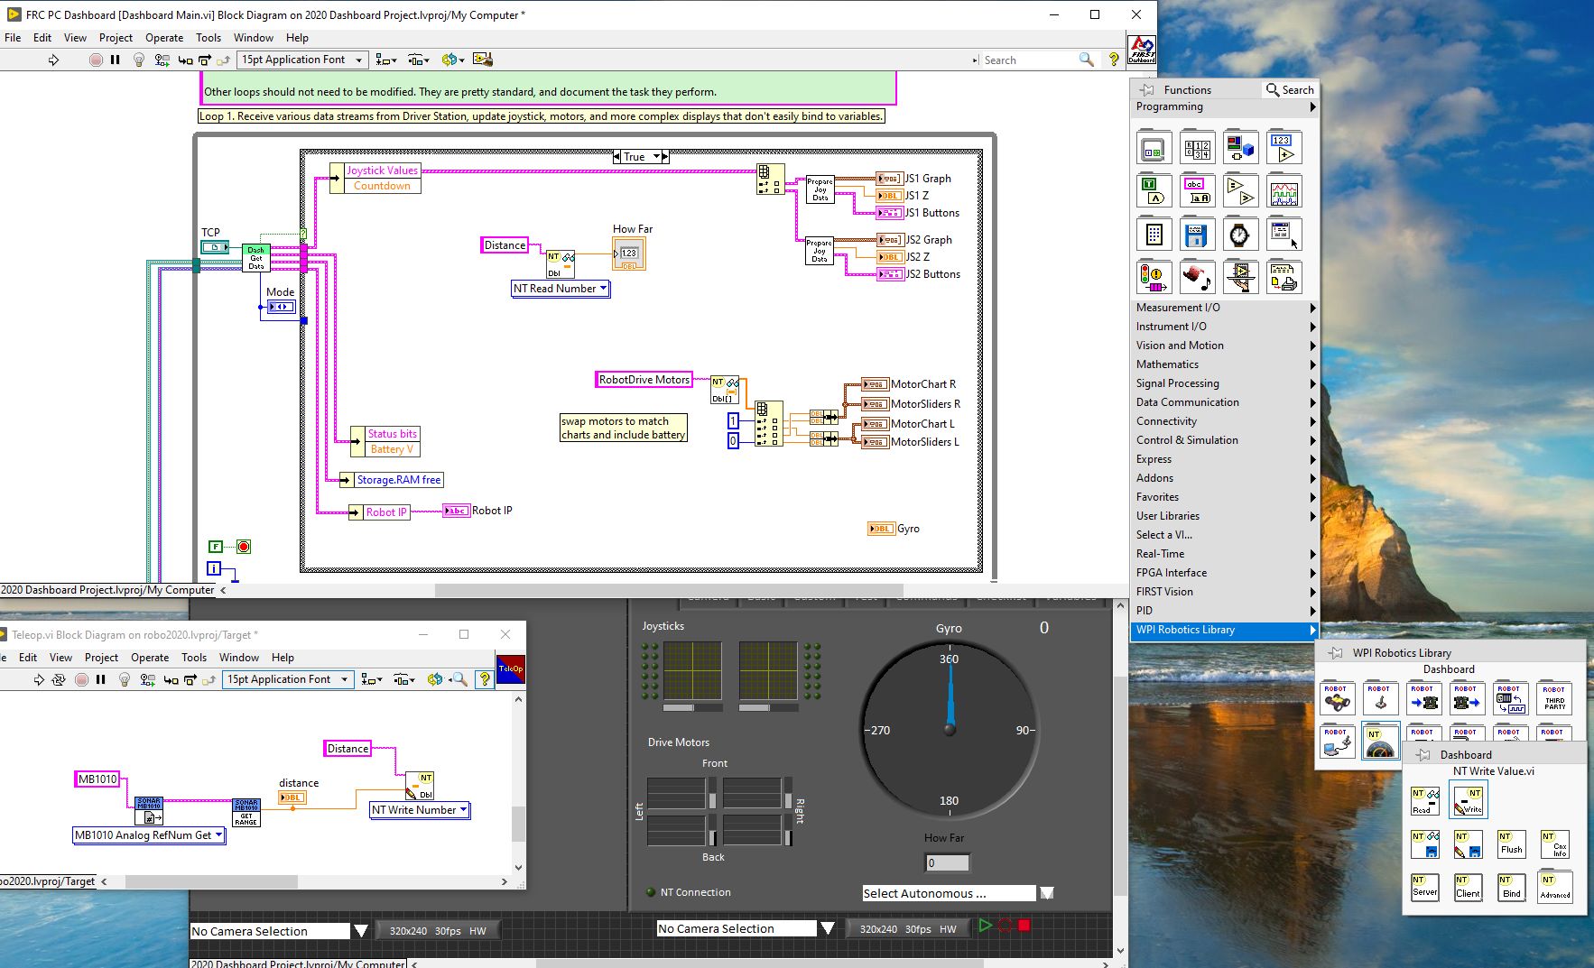Screen dimensions: 1594x968
Task: Open font selector in Dashboard Main toolbar
Action: pos(301,60)
